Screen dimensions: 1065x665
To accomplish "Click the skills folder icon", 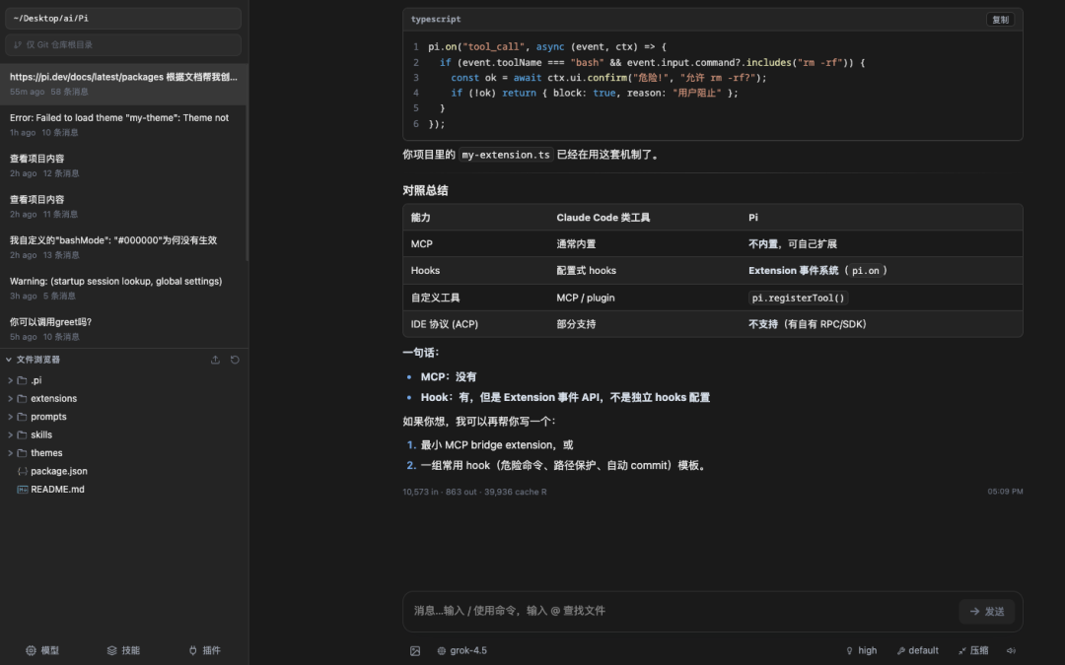I will click(x=22, y=435).
